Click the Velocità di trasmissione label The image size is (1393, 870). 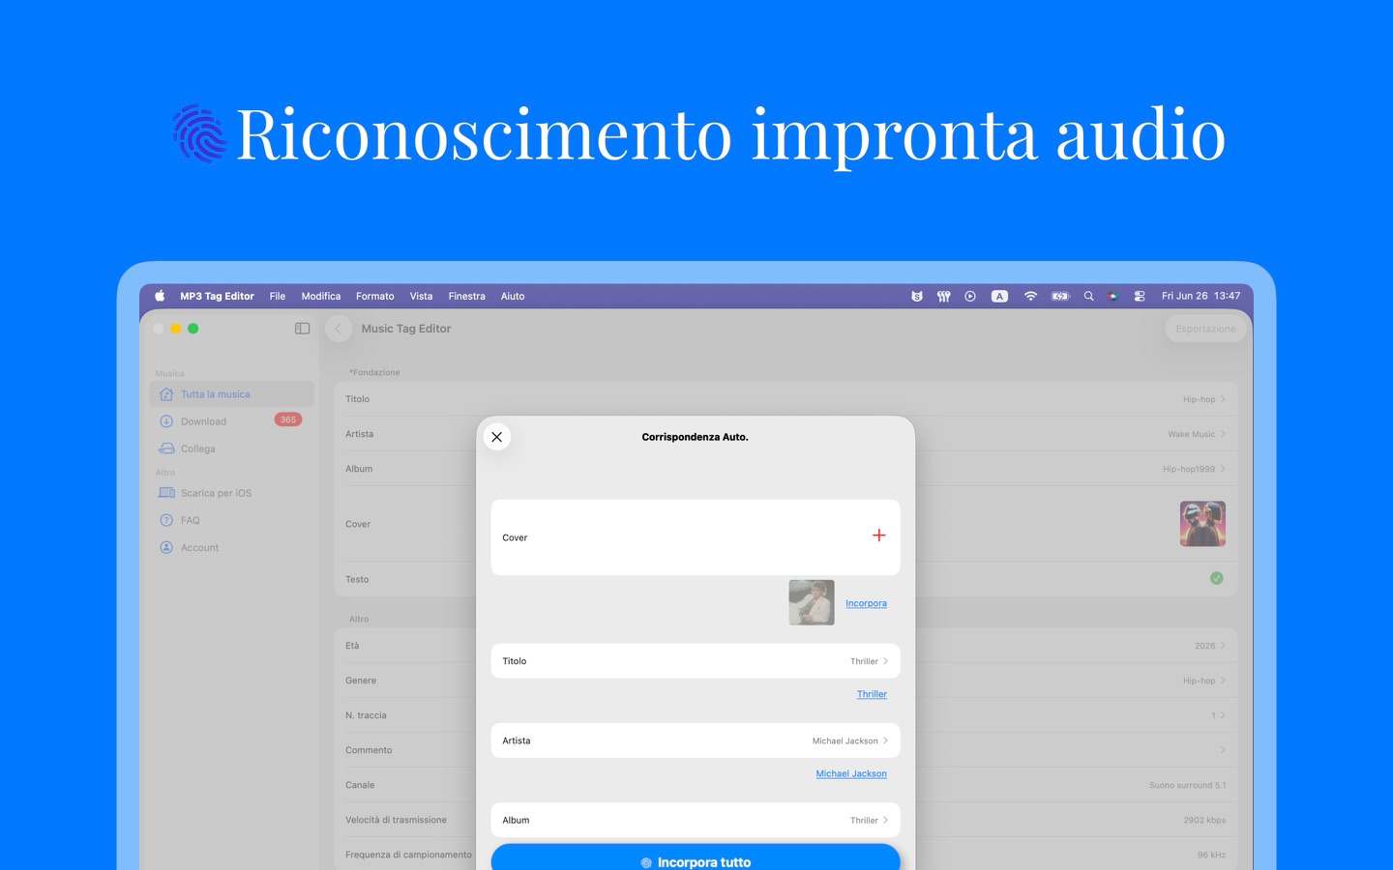[x=396, y=820]
